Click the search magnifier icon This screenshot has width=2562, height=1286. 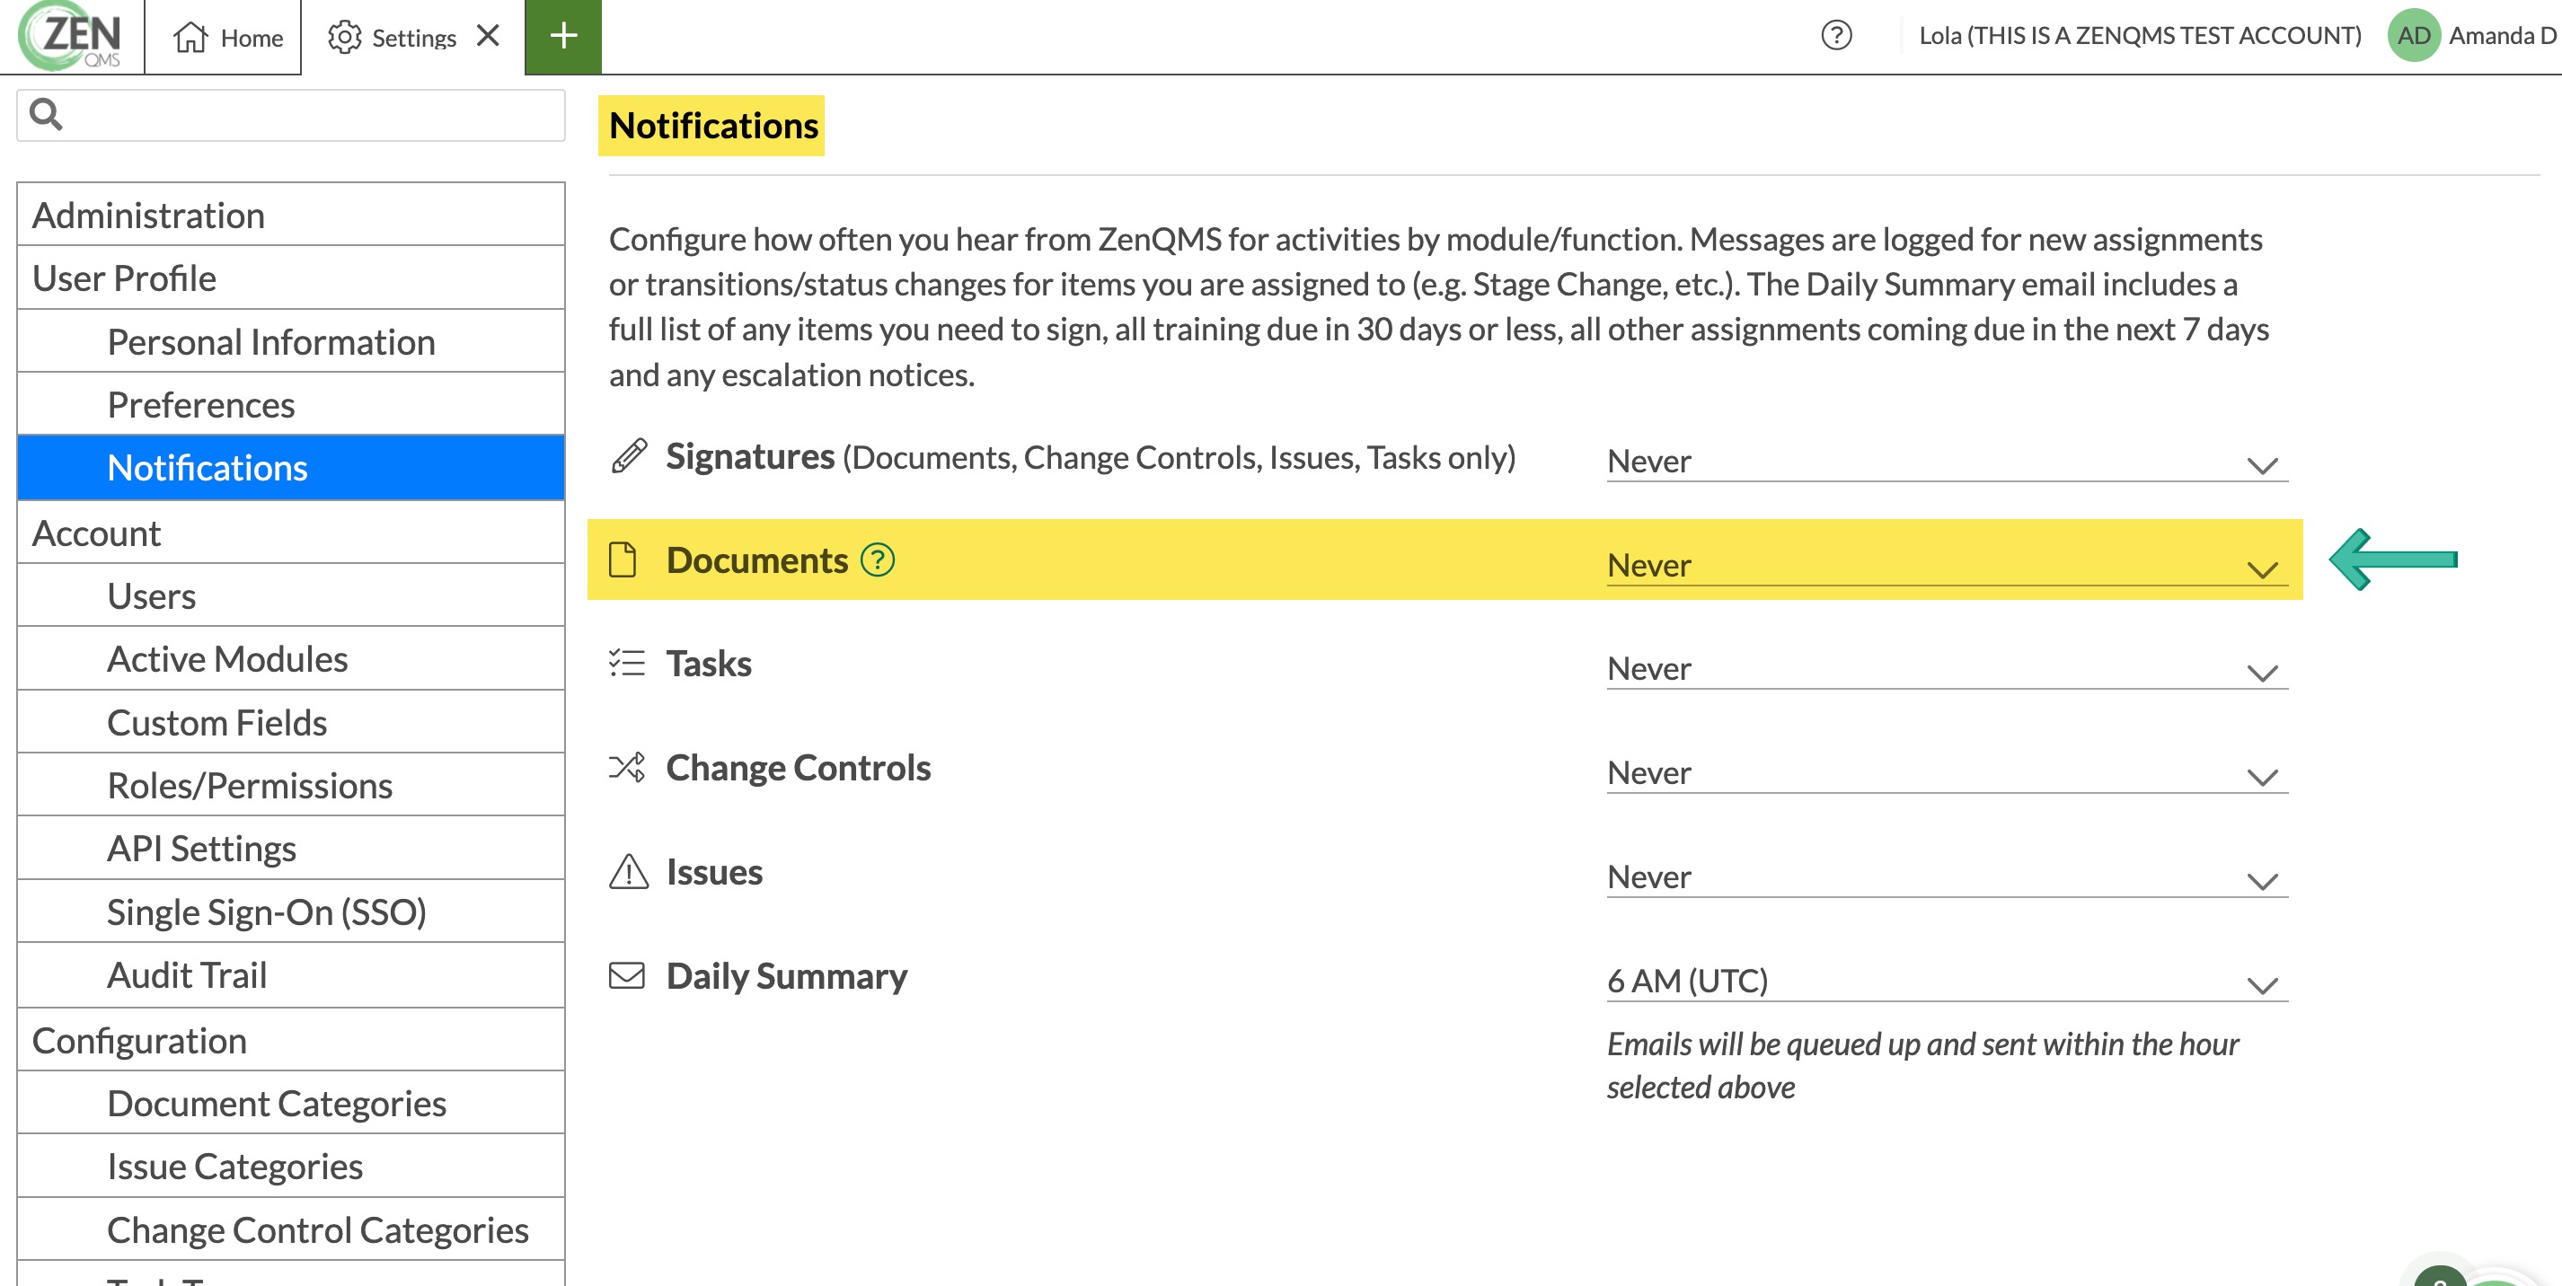tap(46, 113)
